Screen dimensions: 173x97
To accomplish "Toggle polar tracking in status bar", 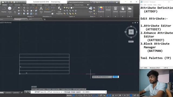I will pyautogui.click(x=84, y=95).
